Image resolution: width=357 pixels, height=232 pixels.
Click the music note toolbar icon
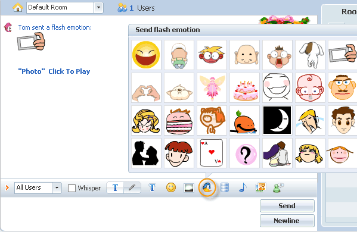click(243, 188)
